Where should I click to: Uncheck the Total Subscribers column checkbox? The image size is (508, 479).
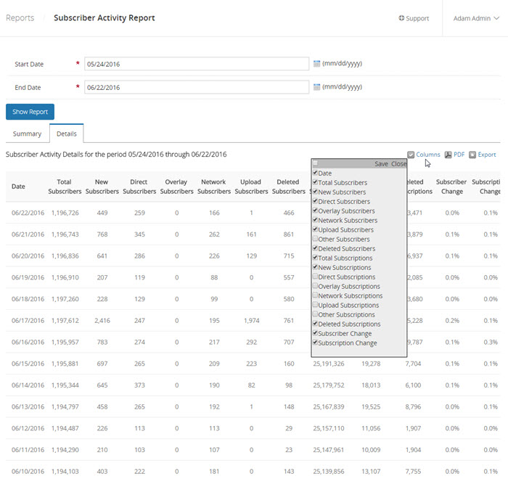click(315, 183)
